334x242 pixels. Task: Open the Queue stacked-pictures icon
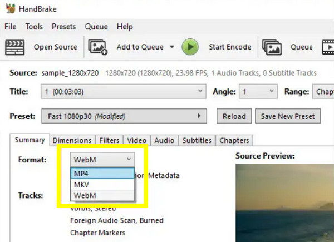(x=272, y=47)
